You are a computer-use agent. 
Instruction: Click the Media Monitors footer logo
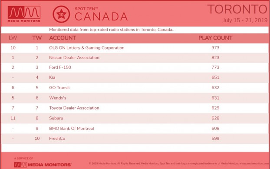coord(43,165)
